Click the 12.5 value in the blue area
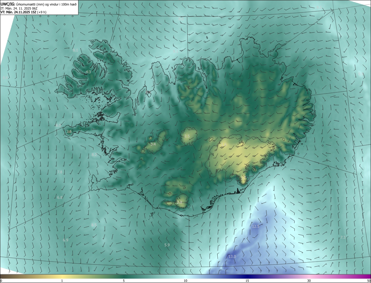This screenshot has width=371, height=283. (x=256, y=226)
